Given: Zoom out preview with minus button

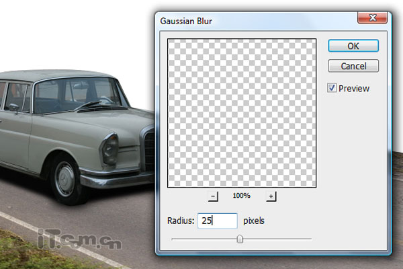Looking at the screenshot, I should point(213,196).
